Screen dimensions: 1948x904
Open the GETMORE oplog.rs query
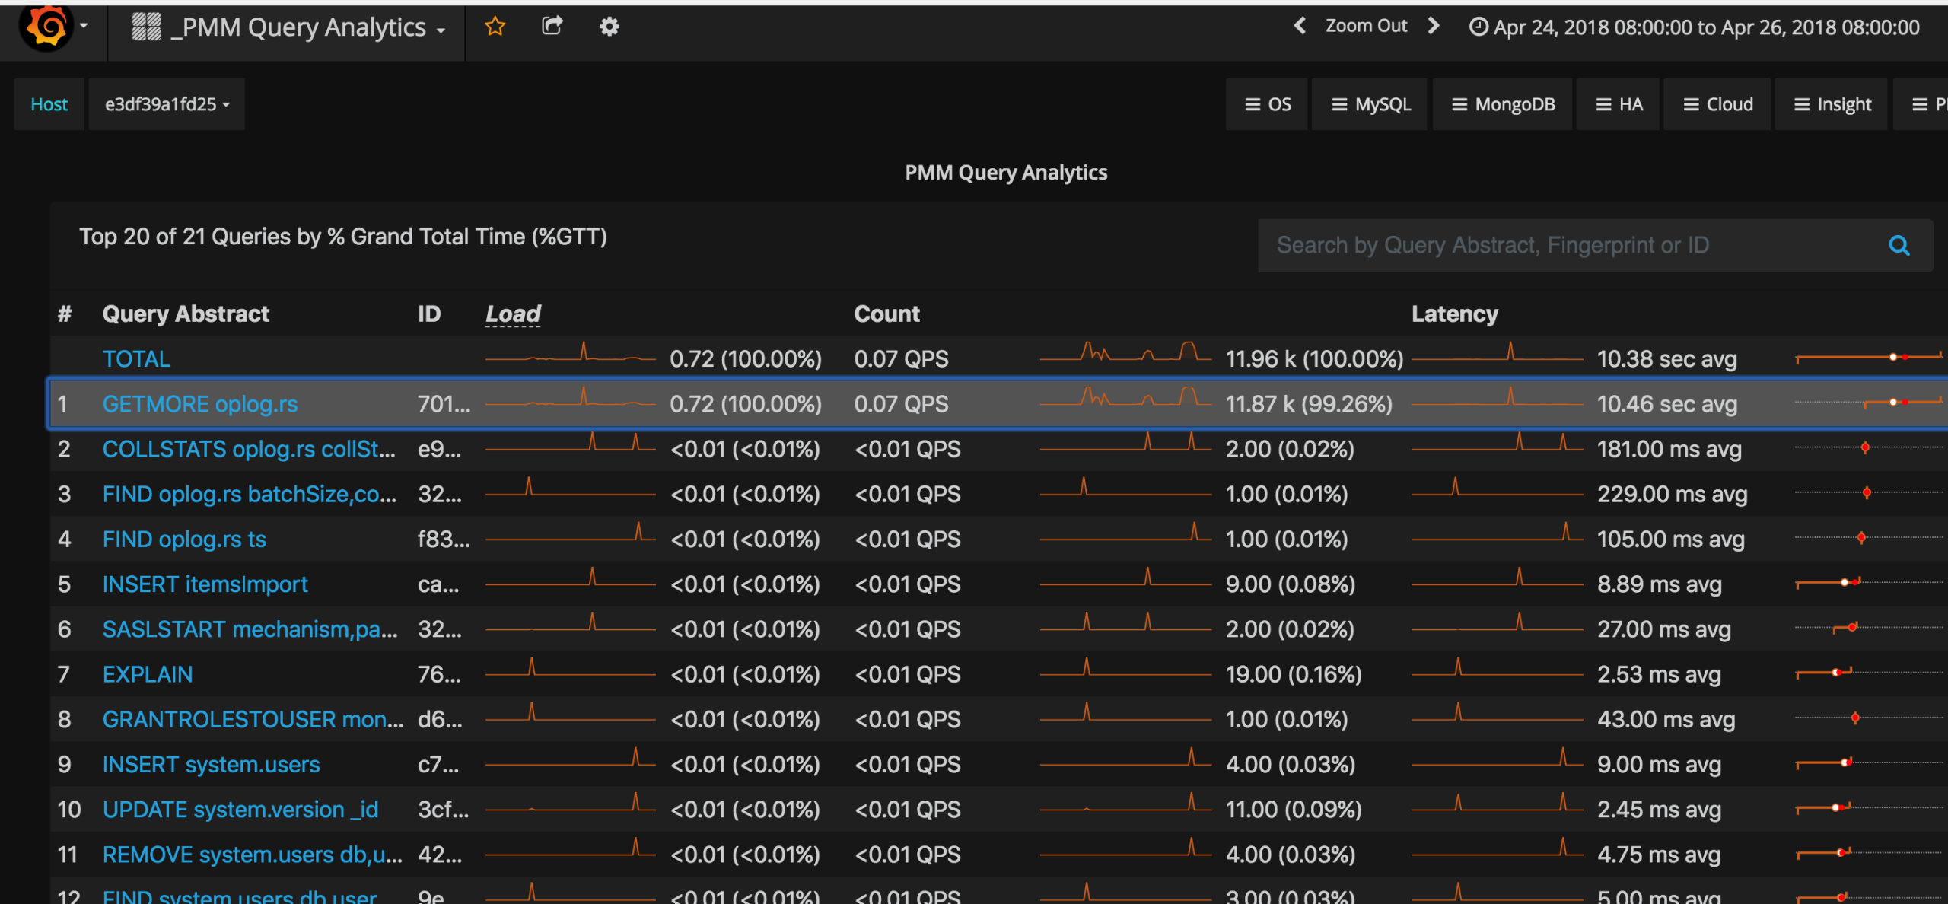[200, 404]
